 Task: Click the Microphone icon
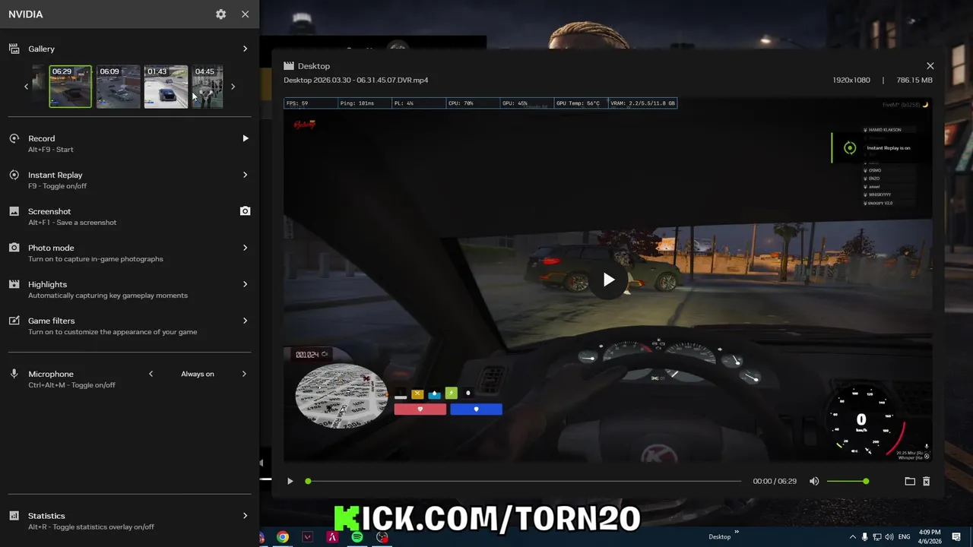pyautogui.click(x=14, y=374)
